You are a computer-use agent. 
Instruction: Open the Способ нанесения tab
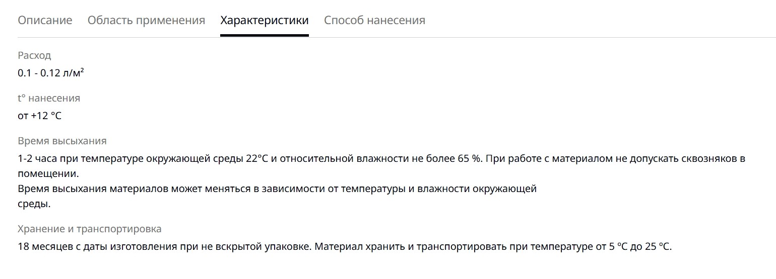pos(374,20)
